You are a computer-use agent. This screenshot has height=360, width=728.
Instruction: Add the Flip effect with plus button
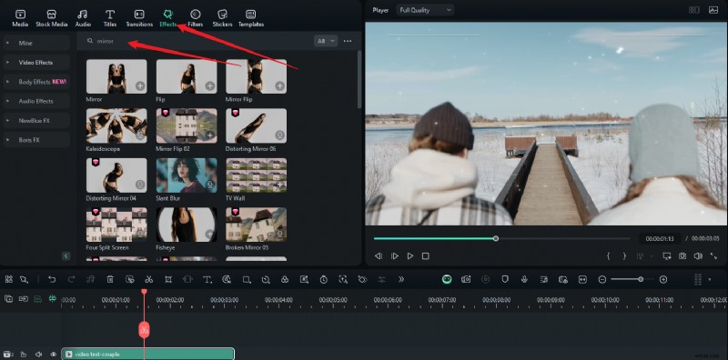[x=210, y=85]
